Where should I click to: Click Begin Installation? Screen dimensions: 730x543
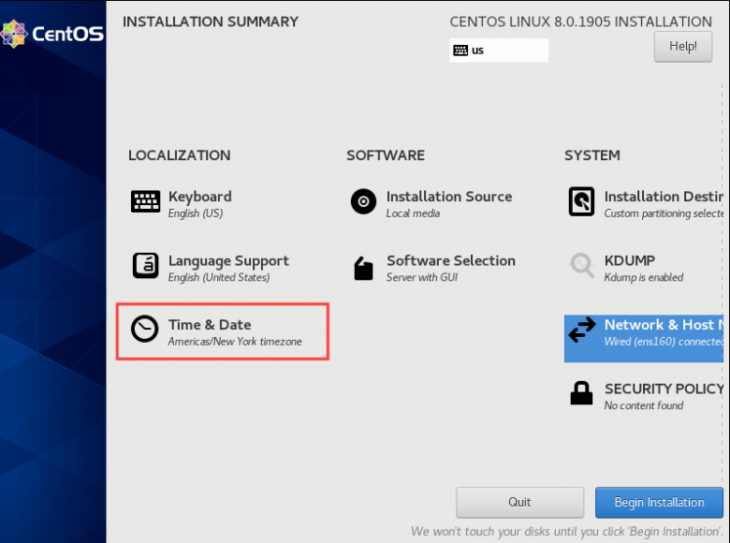click(659, 502)
